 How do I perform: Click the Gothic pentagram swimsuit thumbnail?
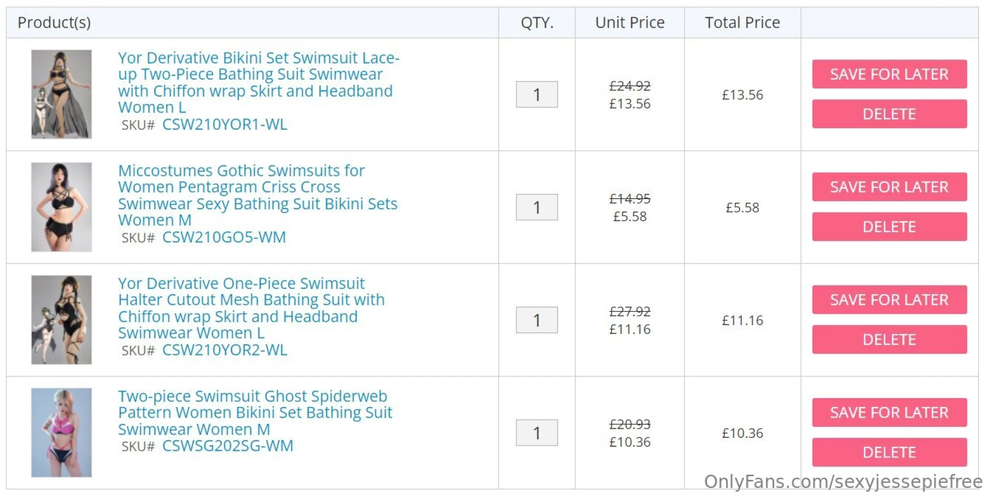coord(62,207)
